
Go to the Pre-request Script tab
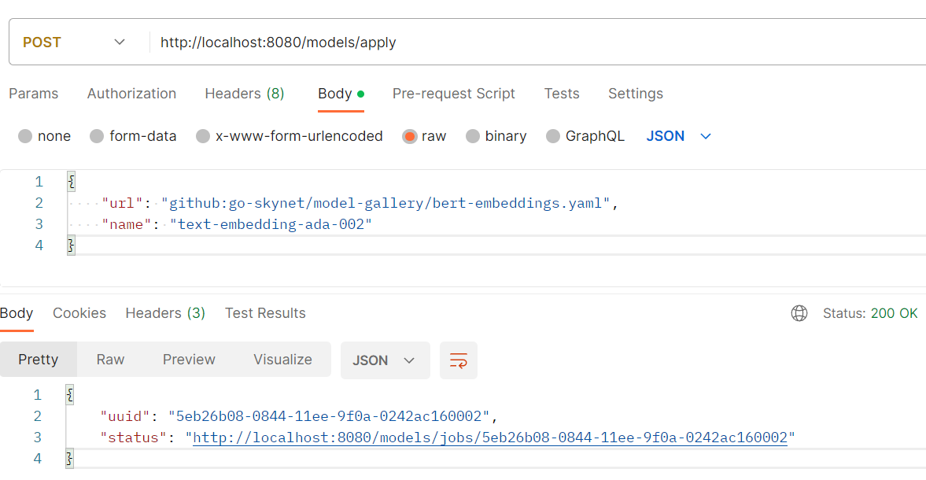tap(453, 94)
